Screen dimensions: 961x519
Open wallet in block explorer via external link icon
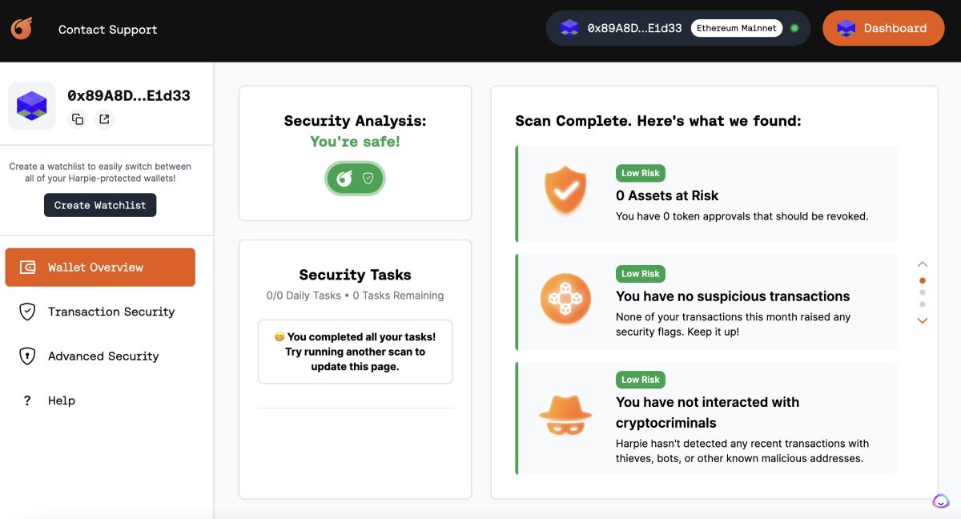tap(104, 118)
